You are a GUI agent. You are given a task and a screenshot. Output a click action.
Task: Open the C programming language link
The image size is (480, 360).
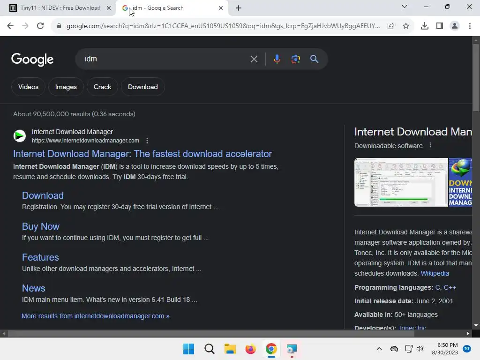pos(437,287)
